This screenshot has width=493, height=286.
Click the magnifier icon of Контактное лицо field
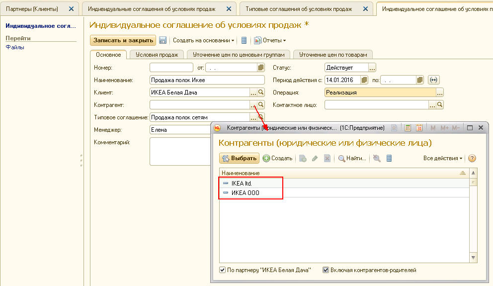440,105
